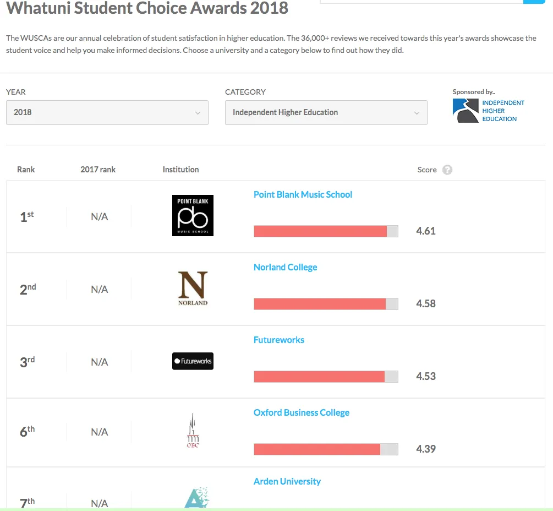Open the Point Blank Music School link

point(303,194)
